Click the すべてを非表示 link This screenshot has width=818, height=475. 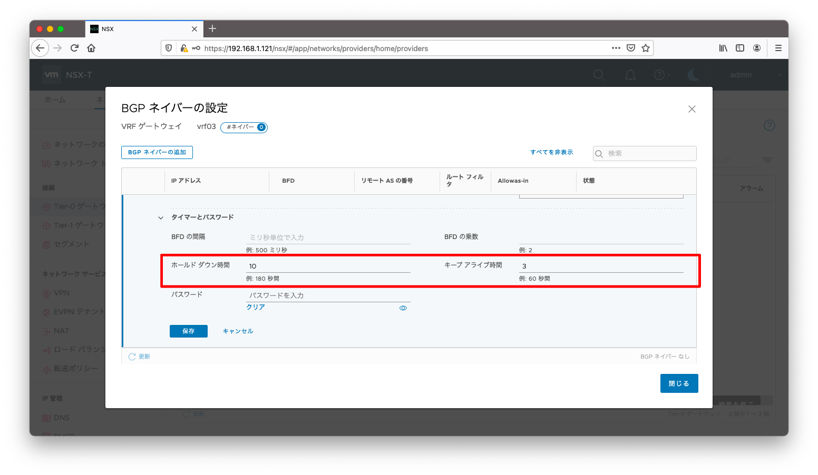tap(552, 152)
